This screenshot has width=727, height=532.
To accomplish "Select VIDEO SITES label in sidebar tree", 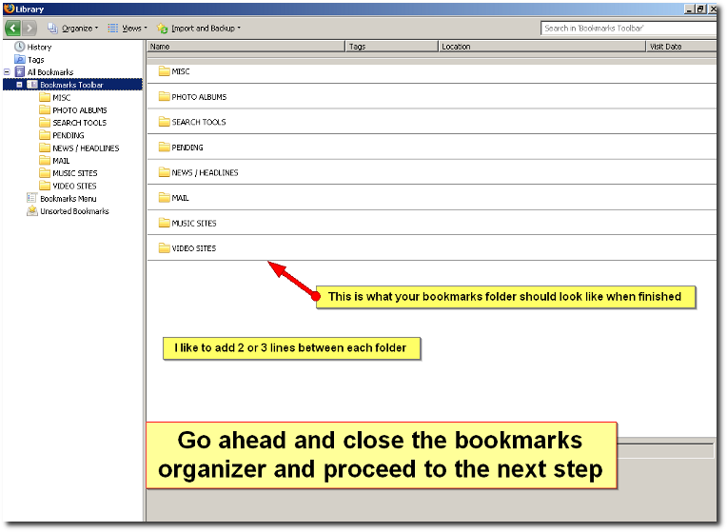I will (x=74, y=186).
